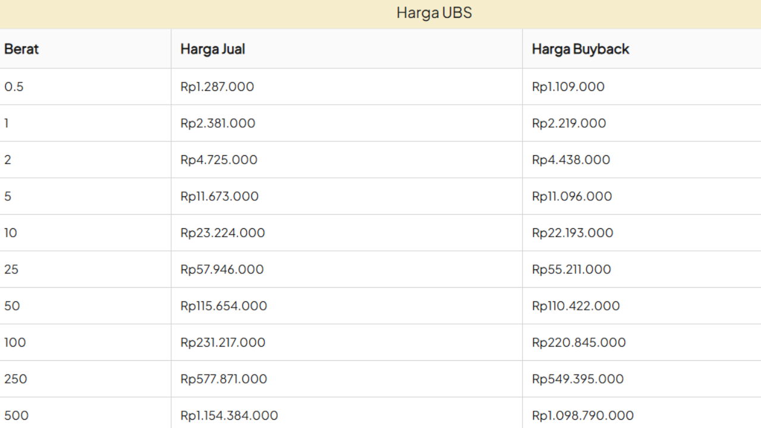The image size is (761, 428).
Task: Click the Harga UBS table title
Action: (x=434, y=13)
